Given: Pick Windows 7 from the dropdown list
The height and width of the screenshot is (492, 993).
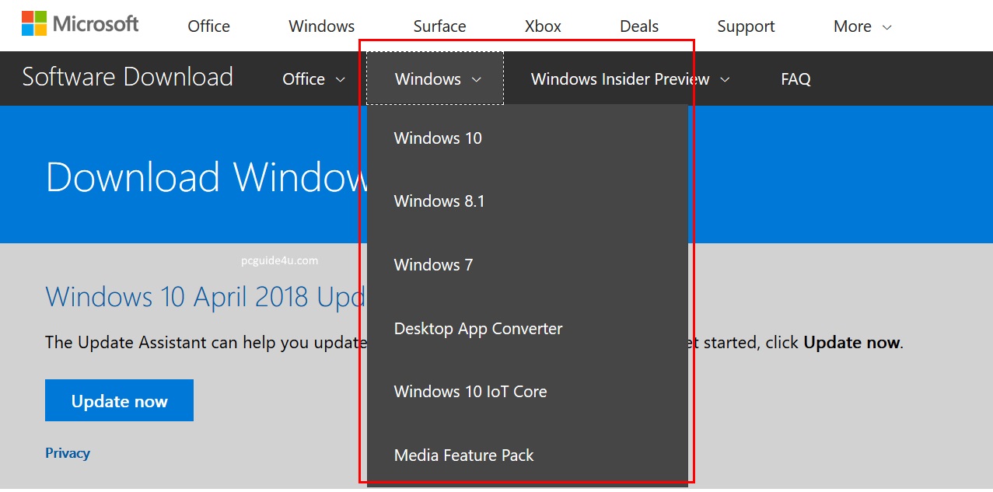Looking at the screenshot, I should [433, 265].
